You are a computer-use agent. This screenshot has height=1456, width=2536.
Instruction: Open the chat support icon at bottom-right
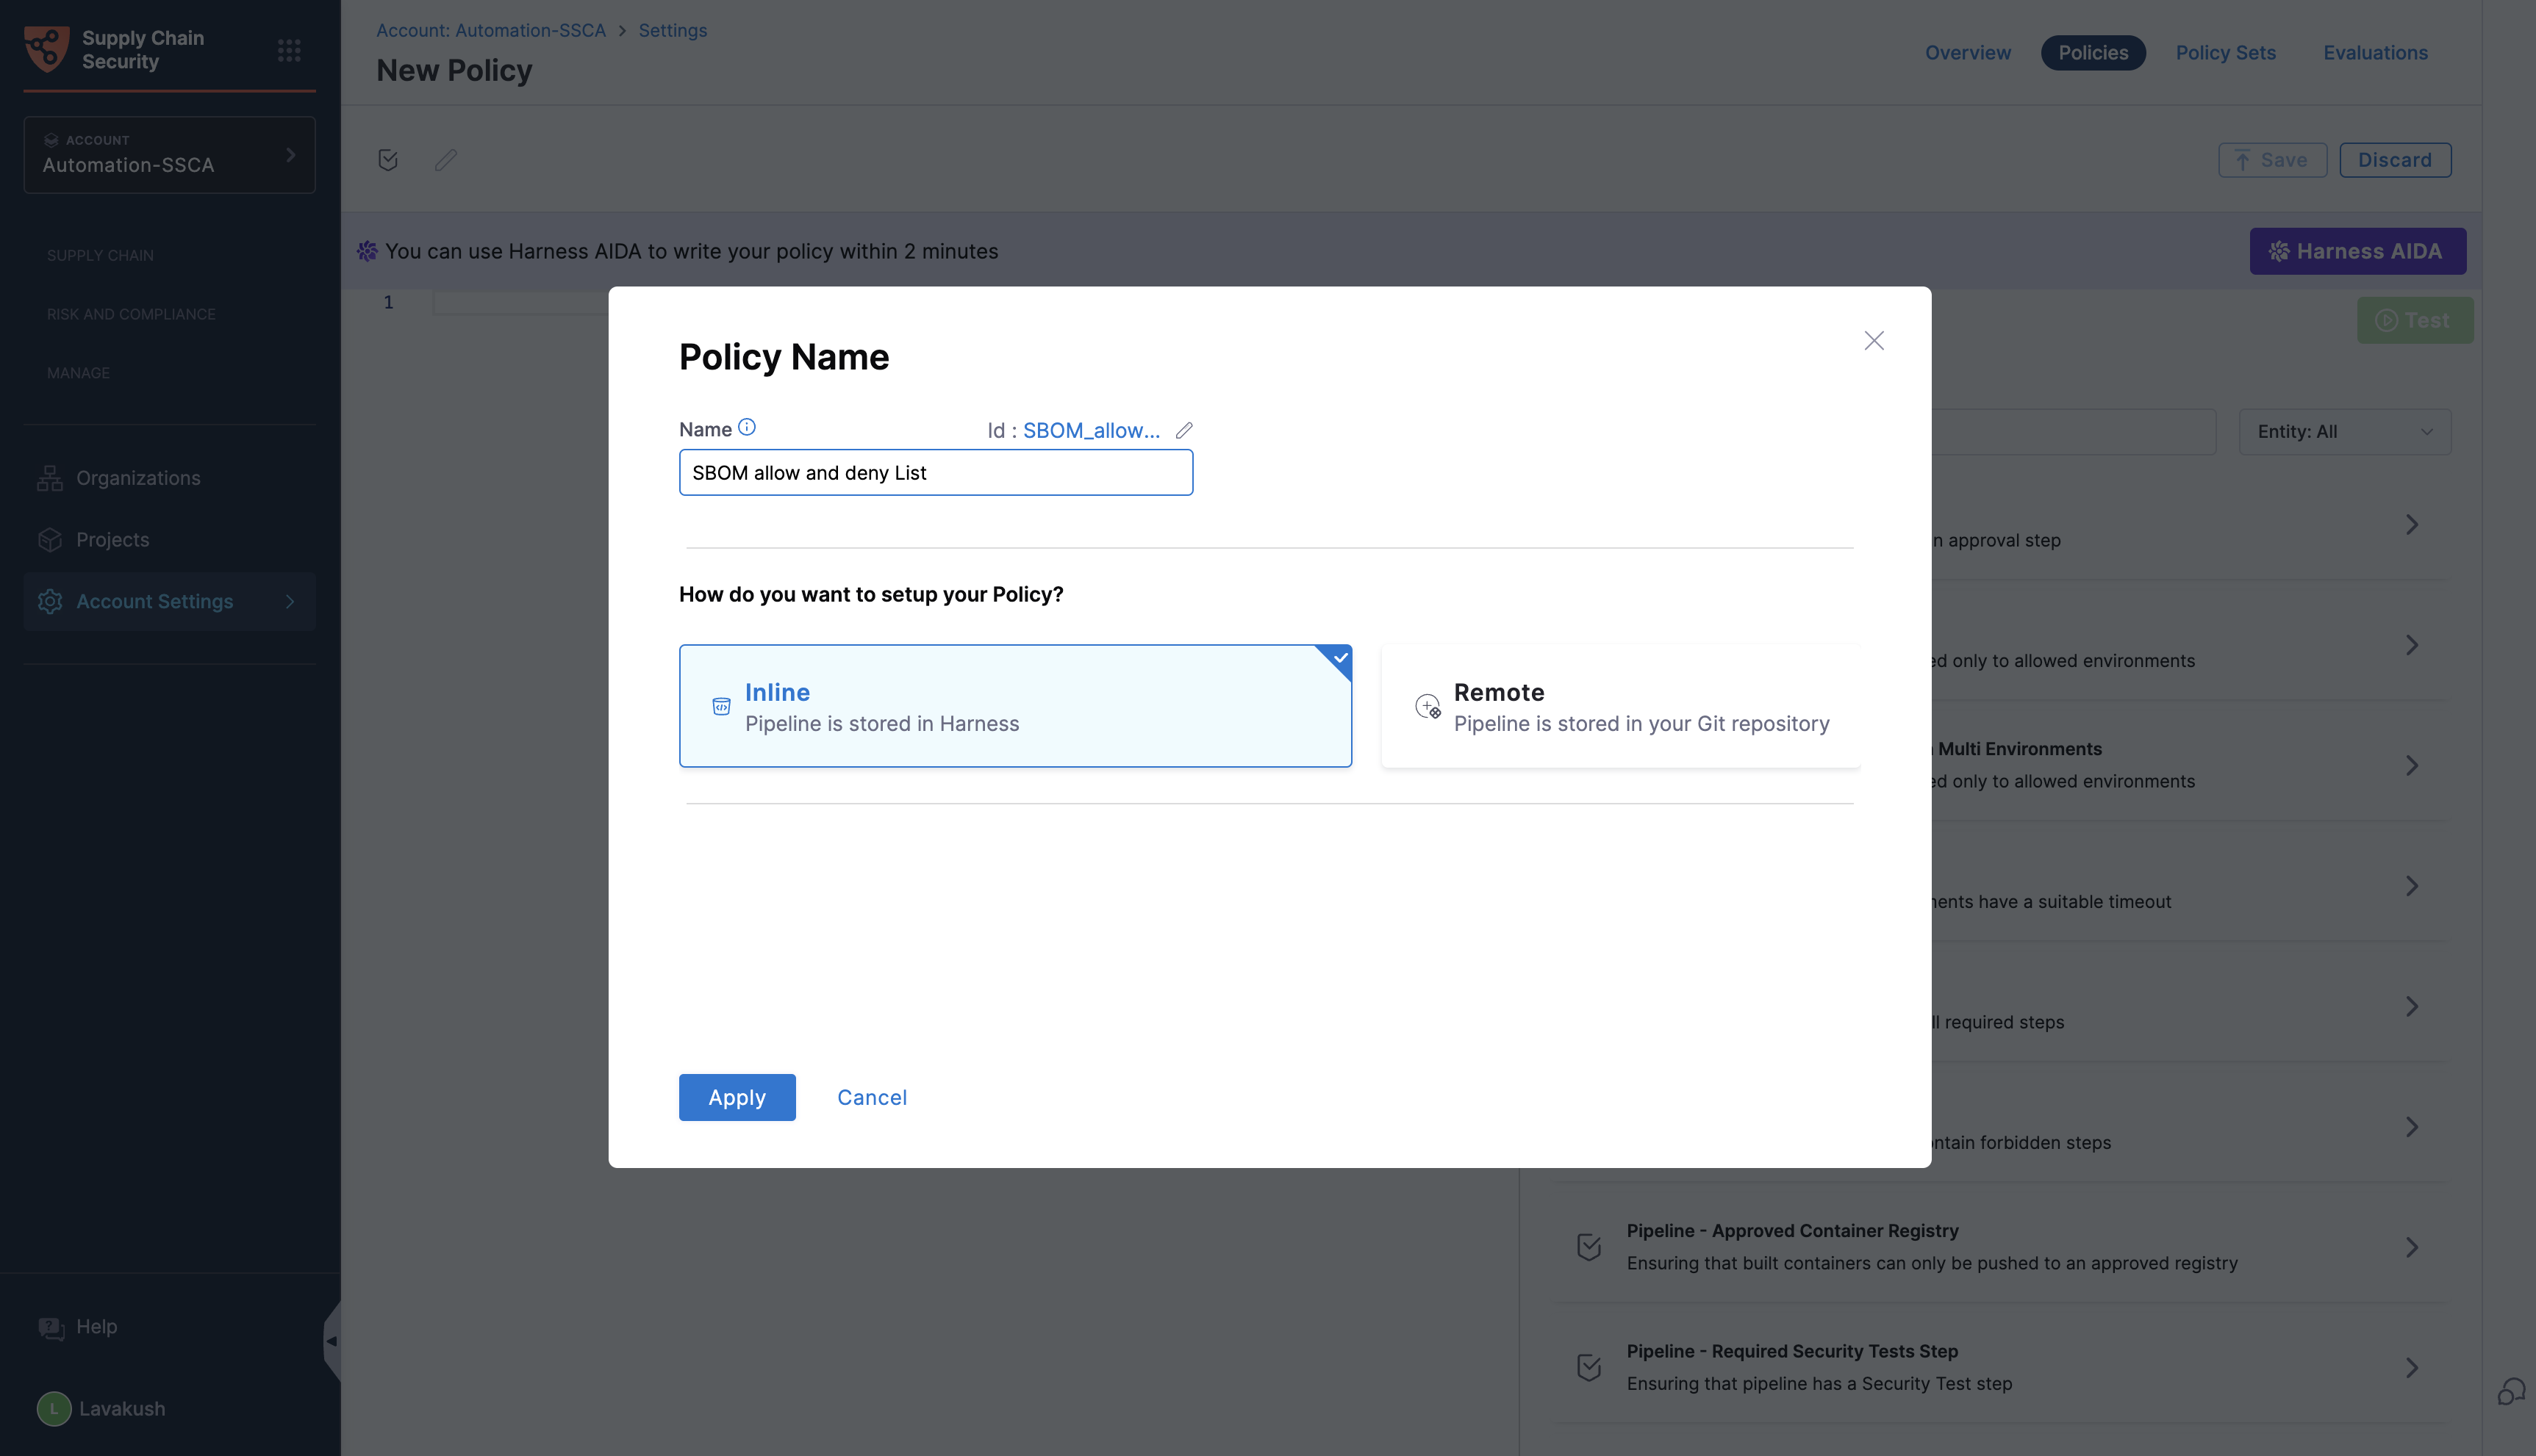(2512, 1392)
